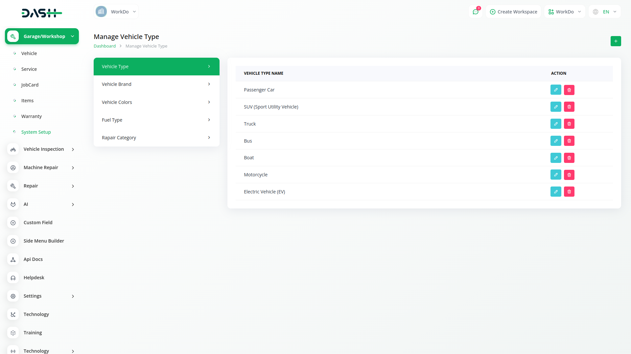Click the trash icon for Electric Vehicle (EV)
This screenshot has height=354, width=631.
569,192
